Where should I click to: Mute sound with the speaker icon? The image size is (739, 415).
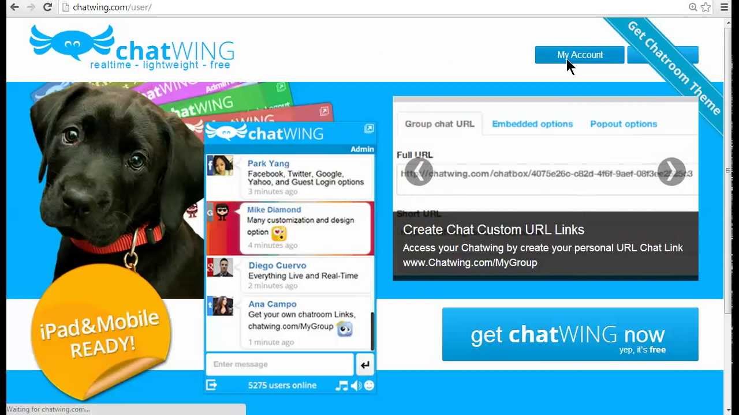(356, 386)
